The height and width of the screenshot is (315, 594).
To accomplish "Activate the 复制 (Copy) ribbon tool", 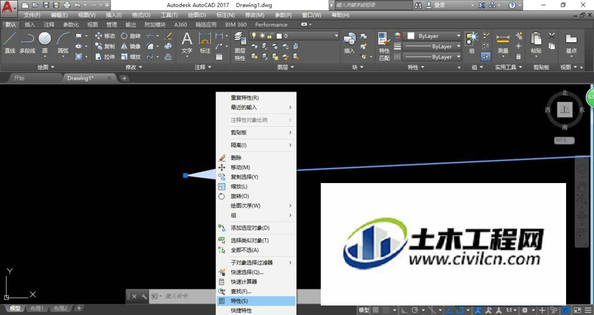I will coord(105,46).
